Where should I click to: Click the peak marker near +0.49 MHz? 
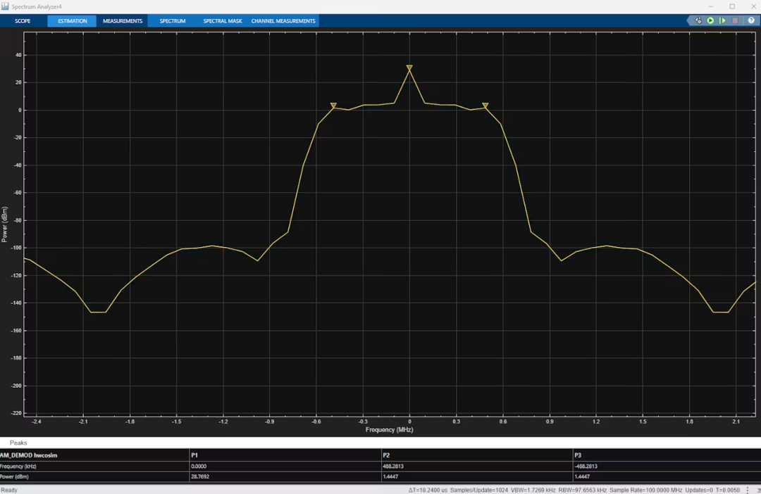click(485, 105)
